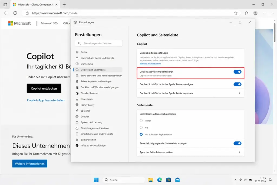Open Copilot und Seitenleiste settings section
The width and height of the screenshot is (277, 185).
point(97,70)
